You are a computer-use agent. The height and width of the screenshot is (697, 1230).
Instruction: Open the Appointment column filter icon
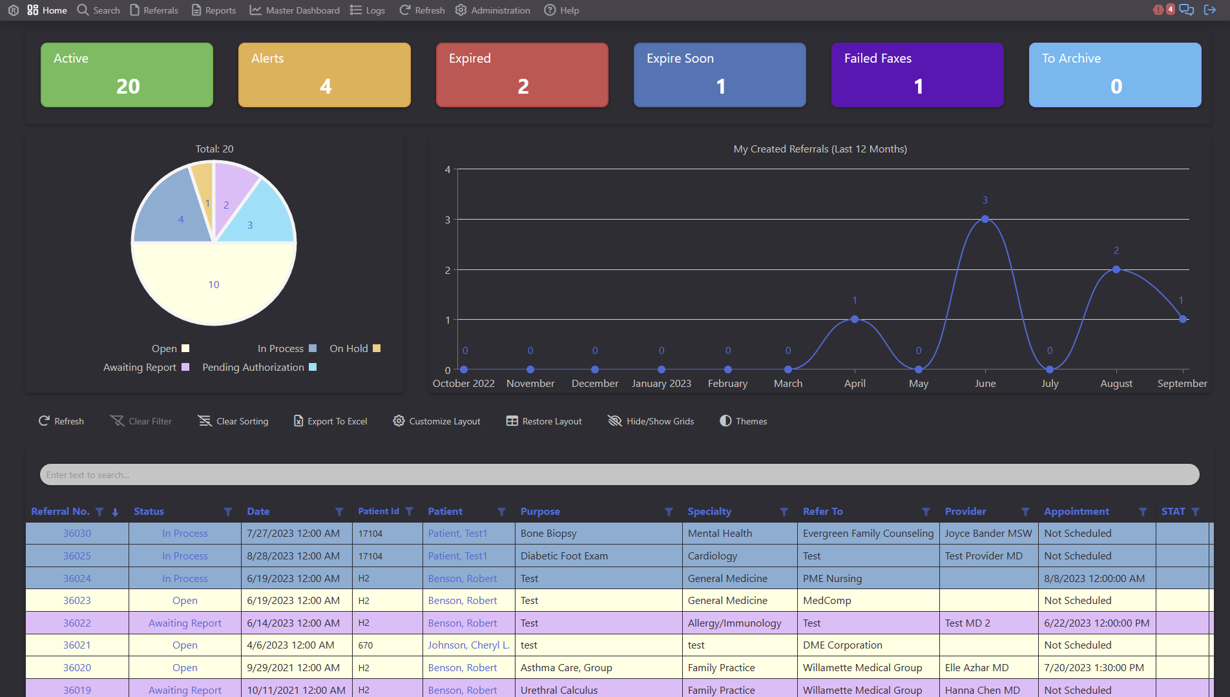[x=1143, y=512]
